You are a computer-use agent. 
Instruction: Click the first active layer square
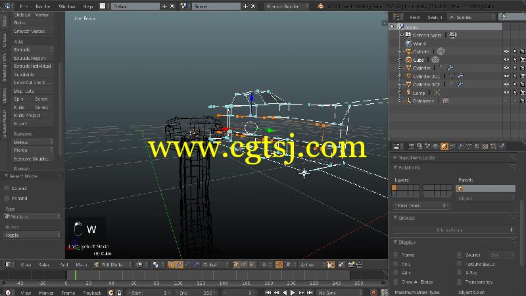point(394,187)
